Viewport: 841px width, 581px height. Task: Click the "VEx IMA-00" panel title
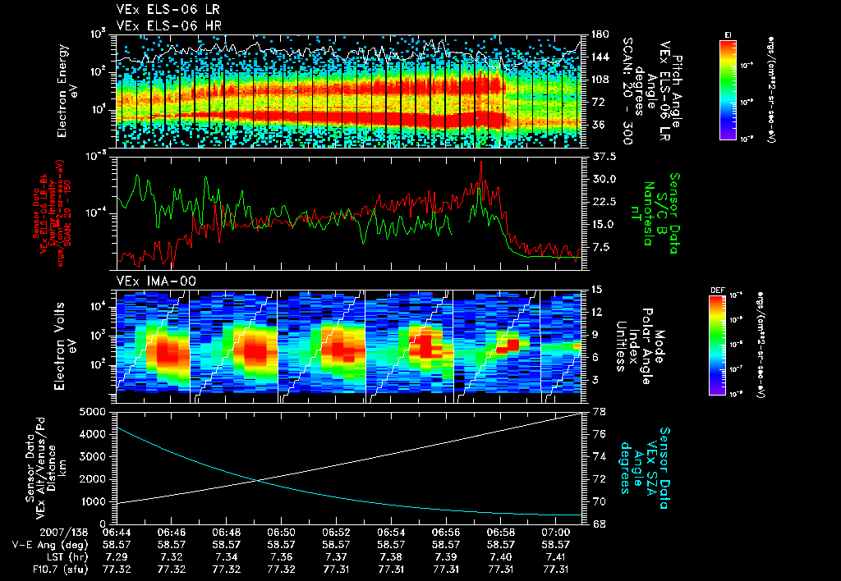click(156, 281)
